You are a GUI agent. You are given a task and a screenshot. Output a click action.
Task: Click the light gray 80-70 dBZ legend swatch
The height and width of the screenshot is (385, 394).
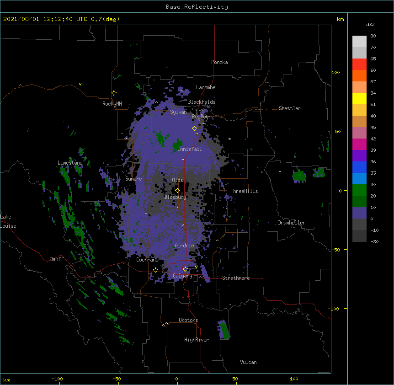(x=359, y=42)
